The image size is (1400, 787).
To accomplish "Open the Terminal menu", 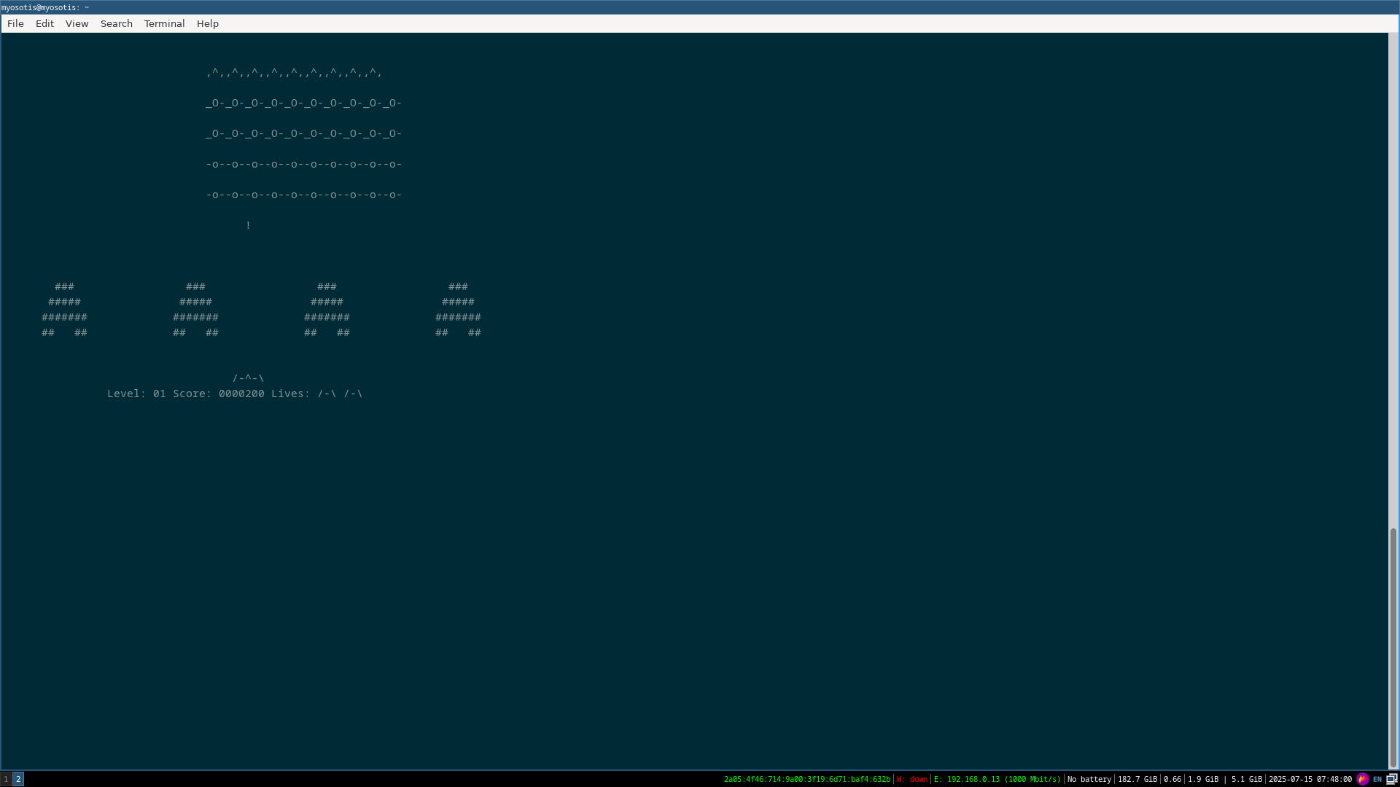I will pos(164,23).
